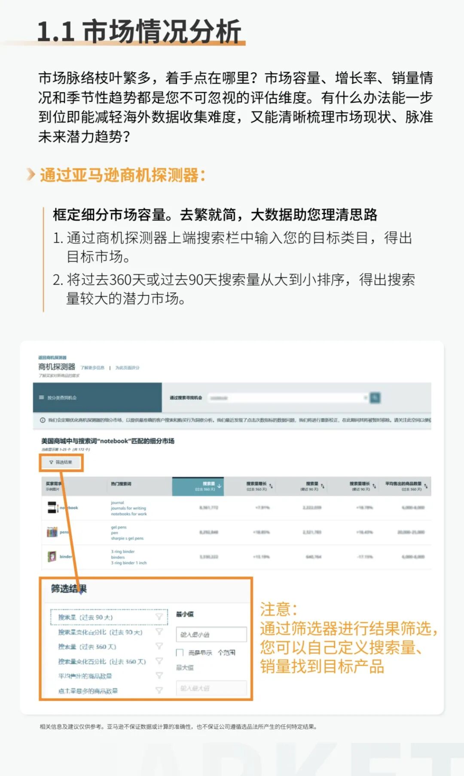Image resolution: width=464 pixels, height=776 pixels.
Task: Click the funnel icon for 搜索量 (过去 360 天)
Action: click(x=159, y=646)
